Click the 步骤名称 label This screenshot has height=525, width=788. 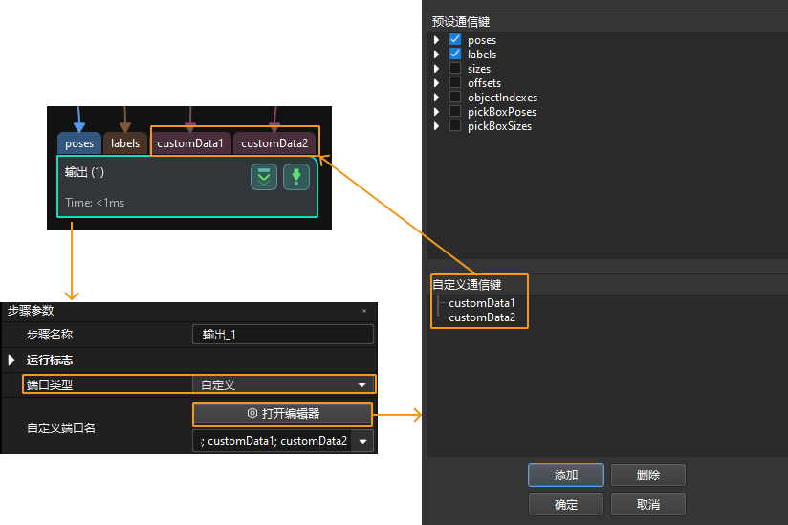pos(50,335)
